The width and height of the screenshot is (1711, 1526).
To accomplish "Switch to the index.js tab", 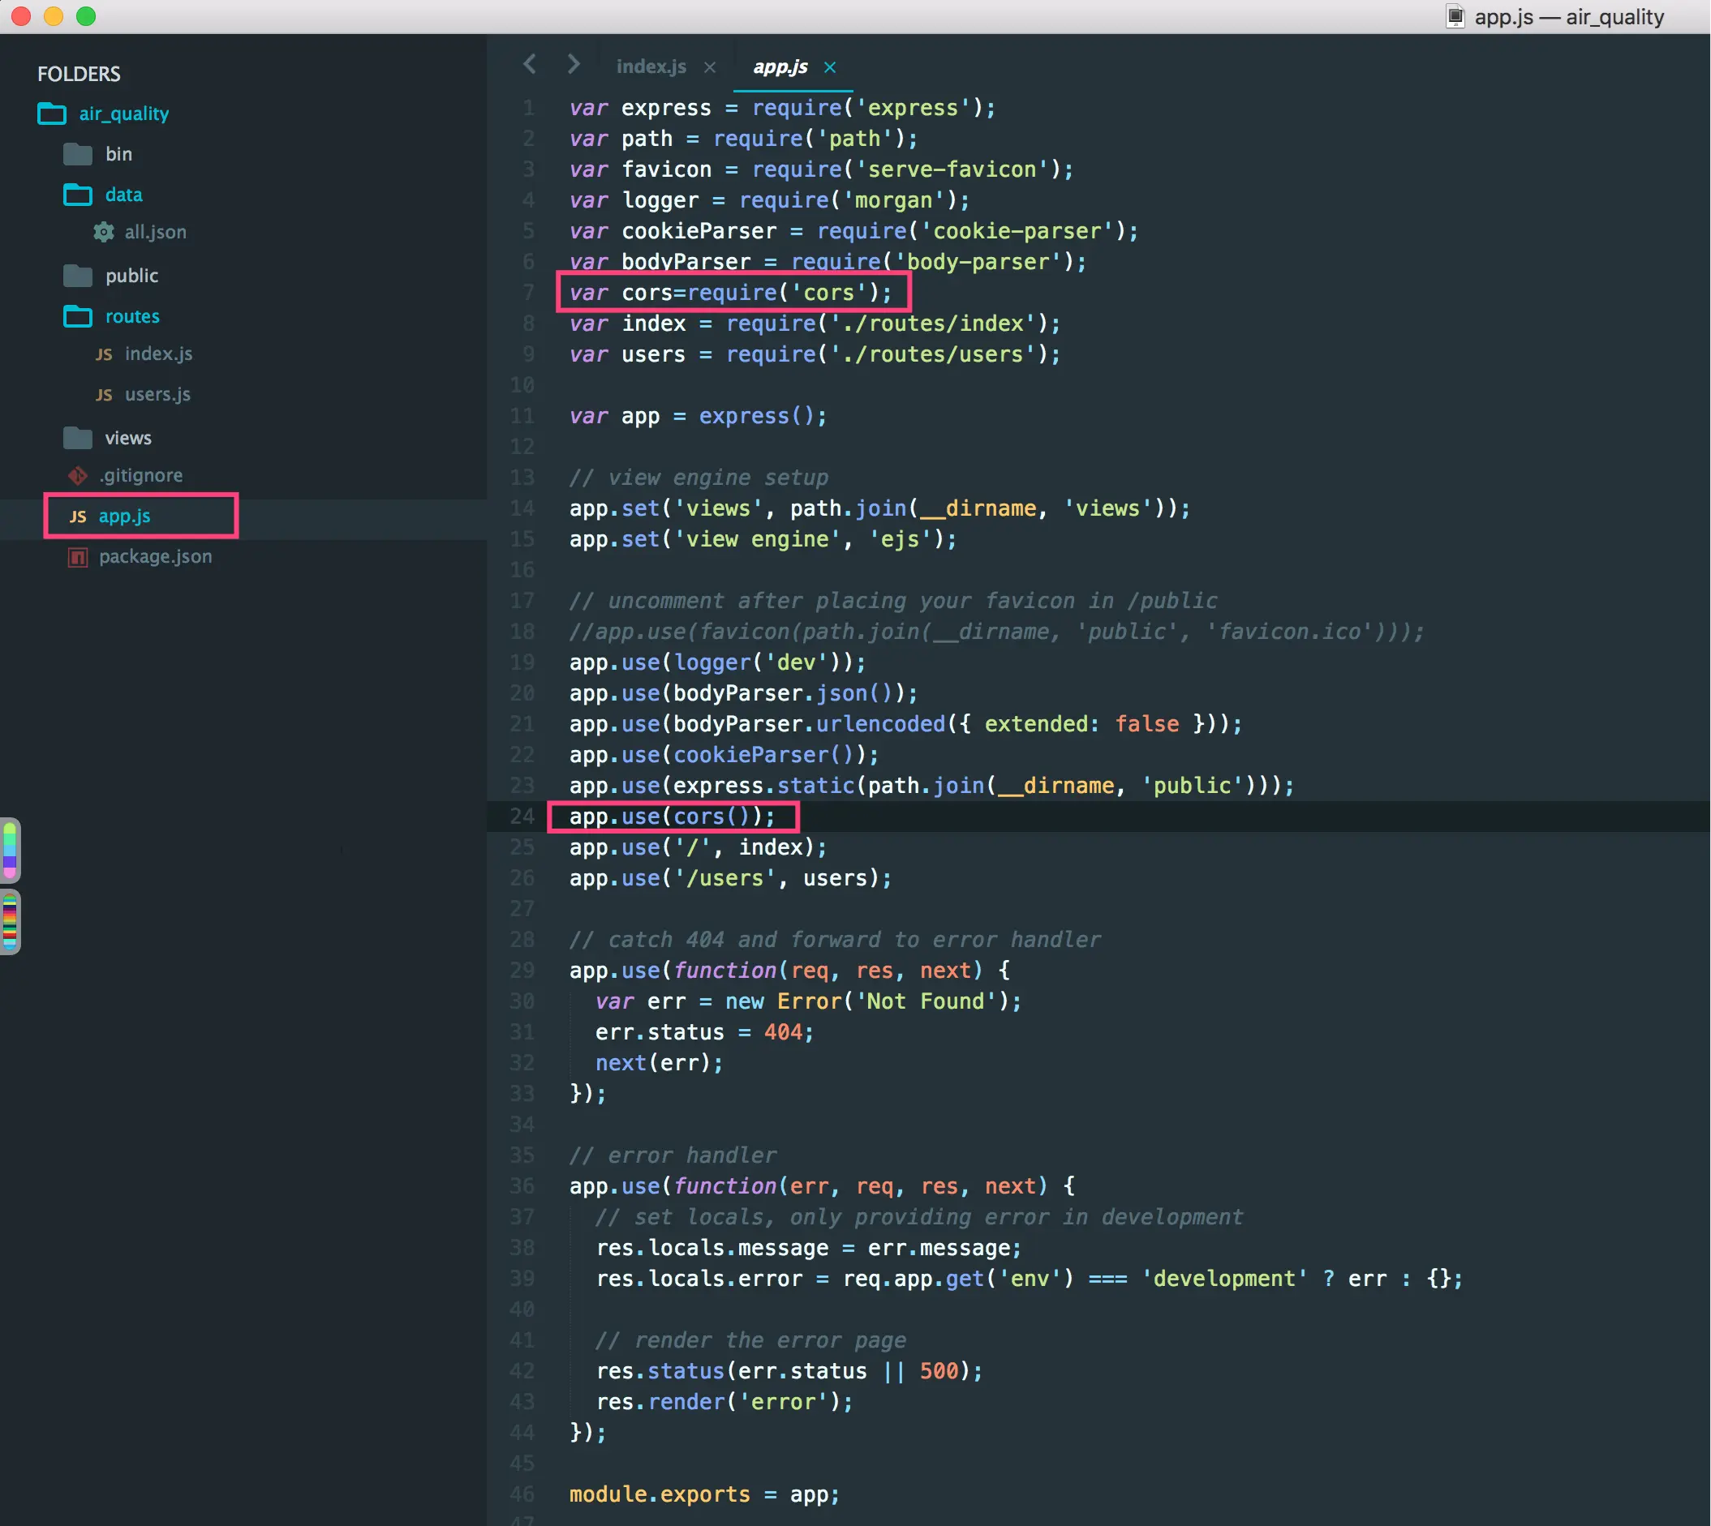I will click(x=651, y=66).
